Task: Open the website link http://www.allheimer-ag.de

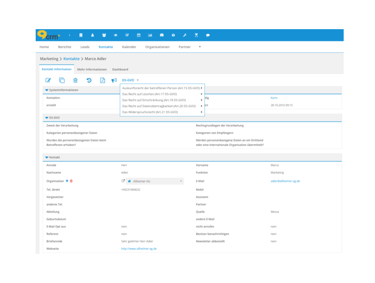Action: coord(139,248)
